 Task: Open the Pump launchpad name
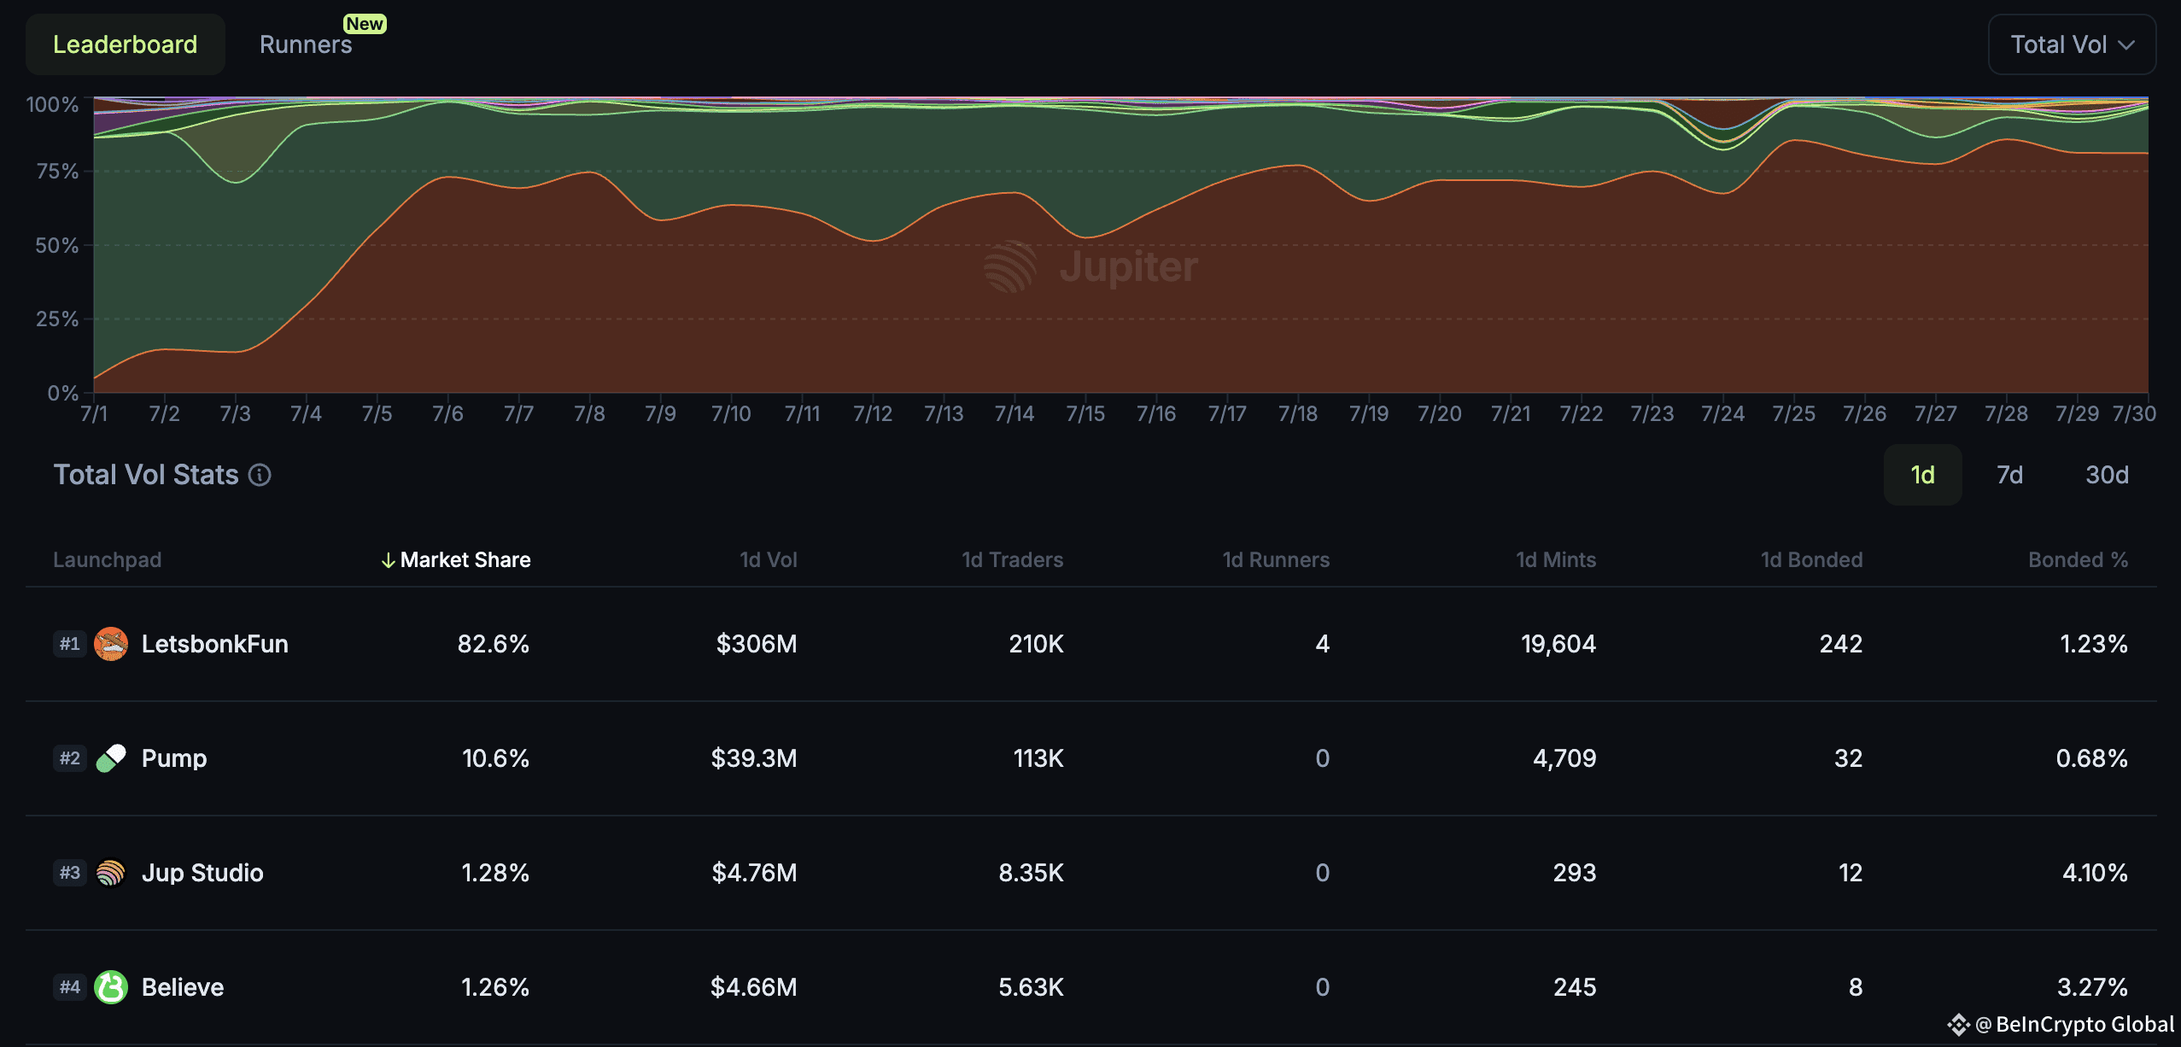point(174,758)
